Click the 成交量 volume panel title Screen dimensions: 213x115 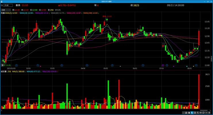[x=4, y=71]
